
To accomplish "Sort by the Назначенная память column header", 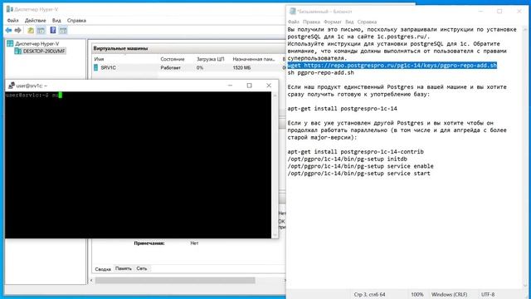I will (x=254, y=59).
